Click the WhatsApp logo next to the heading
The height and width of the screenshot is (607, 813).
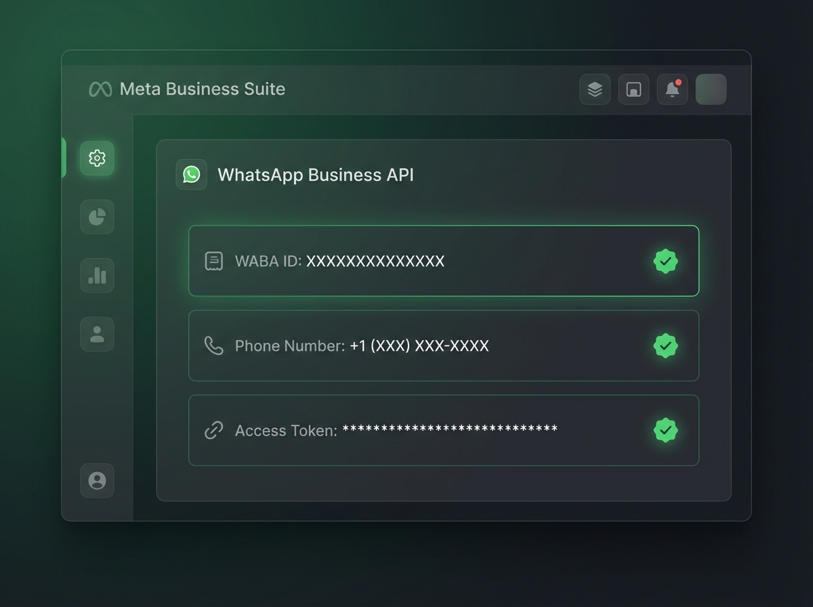(192, 174)
